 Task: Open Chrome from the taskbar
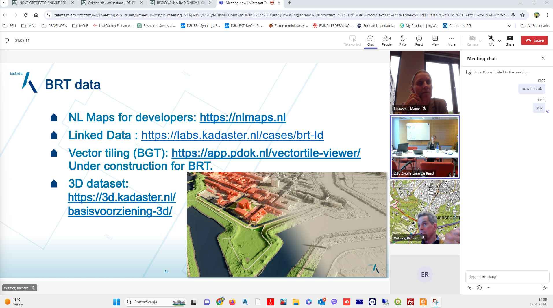[220, 302]
